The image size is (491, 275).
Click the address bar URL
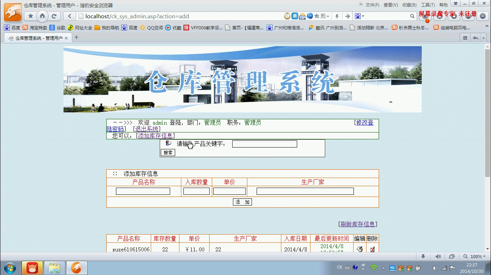click(x=137, y=16)
